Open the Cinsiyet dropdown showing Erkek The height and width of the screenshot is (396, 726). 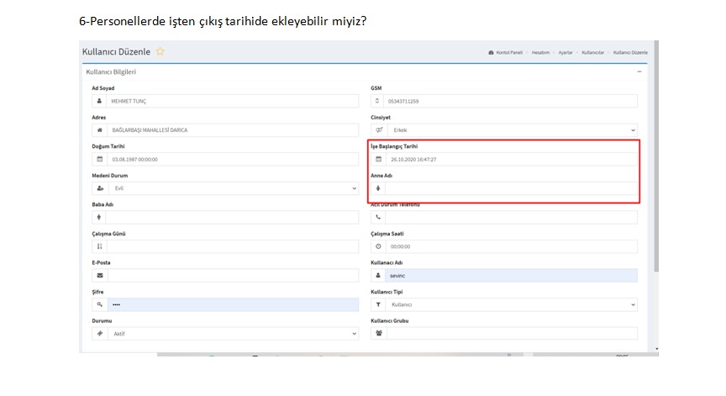511,130
